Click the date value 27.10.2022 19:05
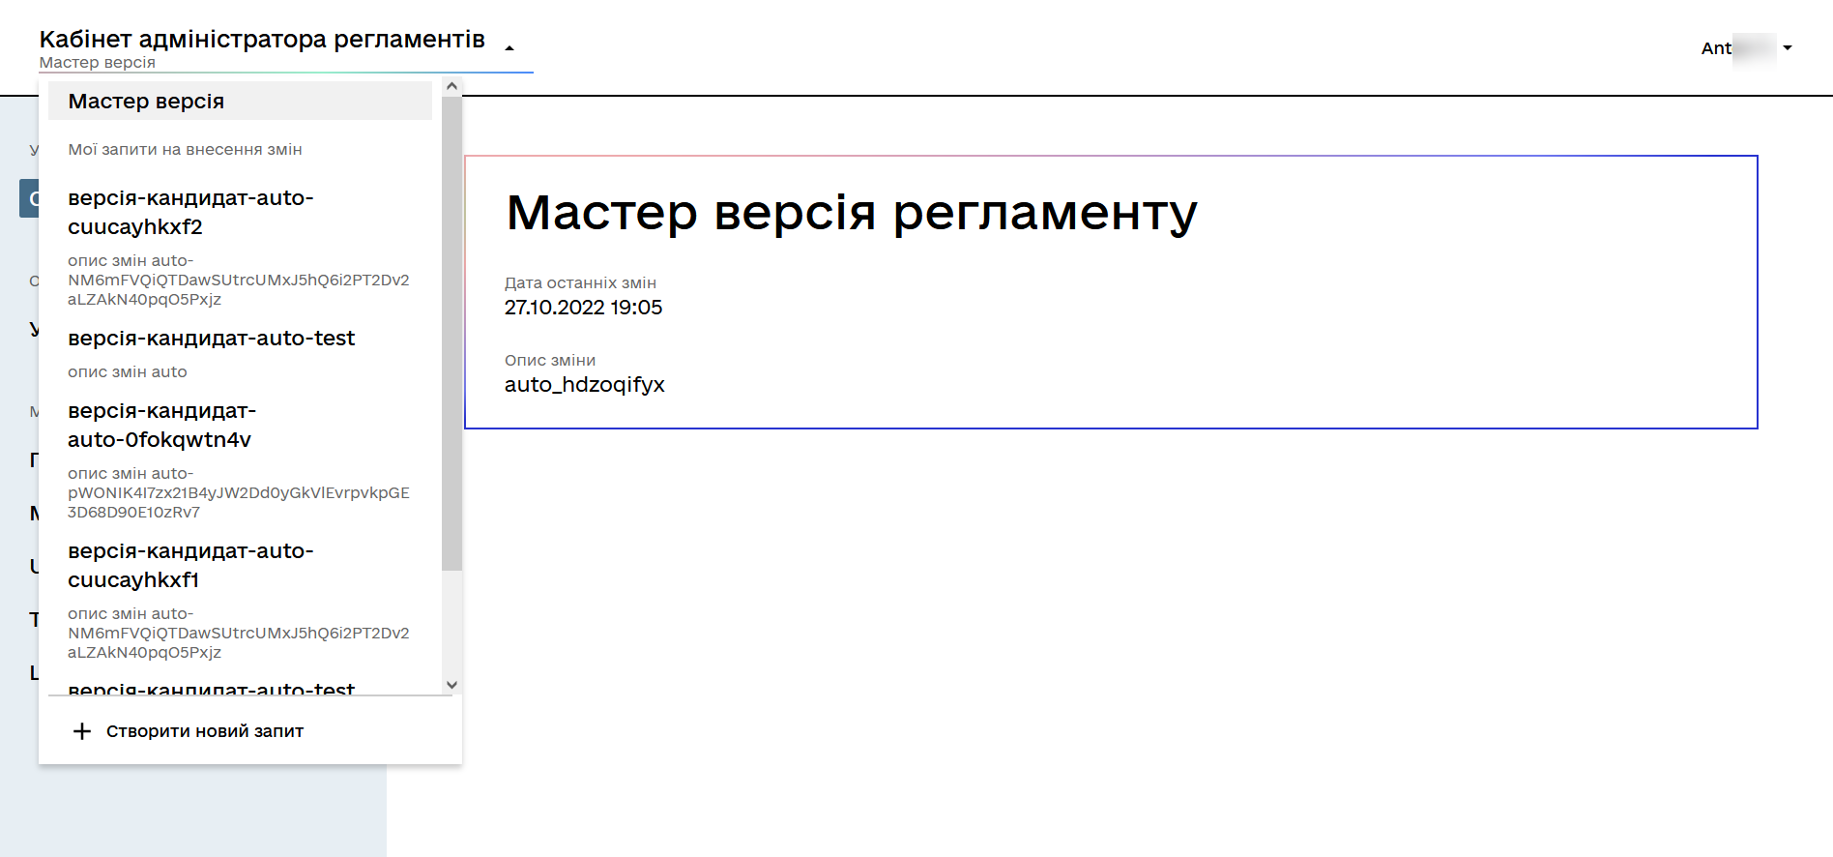This screenshot has height=857, width=1833. 583,308
